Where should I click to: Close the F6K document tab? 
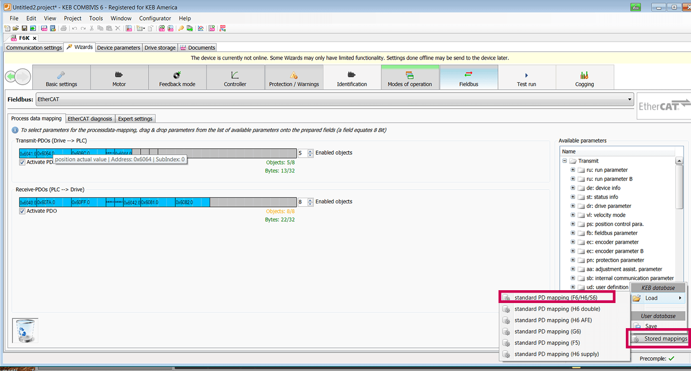(35, 38)
